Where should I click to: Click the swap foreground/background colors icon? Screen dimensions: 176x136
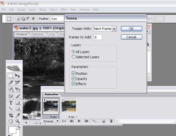coord(19,127)
